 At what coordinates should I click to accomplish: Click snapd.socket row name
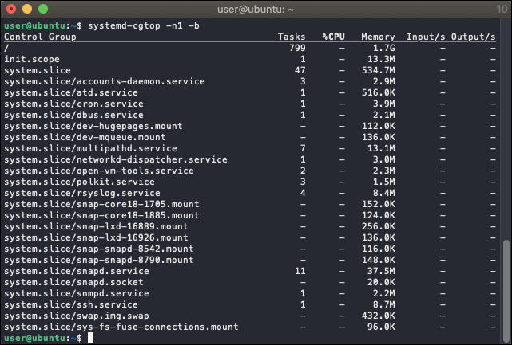point(73,282)
